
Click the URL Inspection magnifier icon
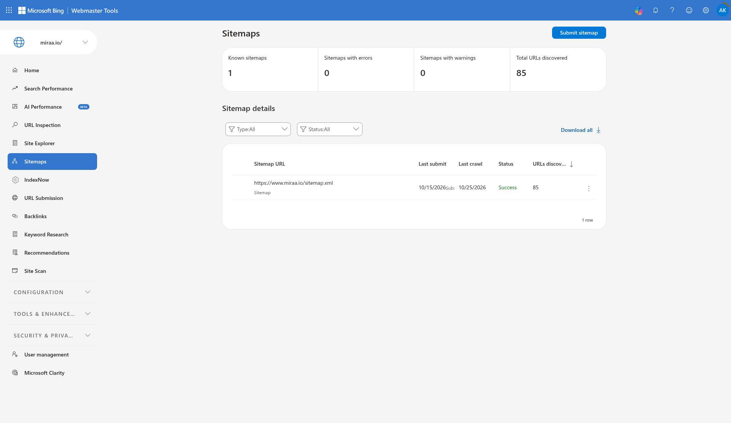pos(15,125)
